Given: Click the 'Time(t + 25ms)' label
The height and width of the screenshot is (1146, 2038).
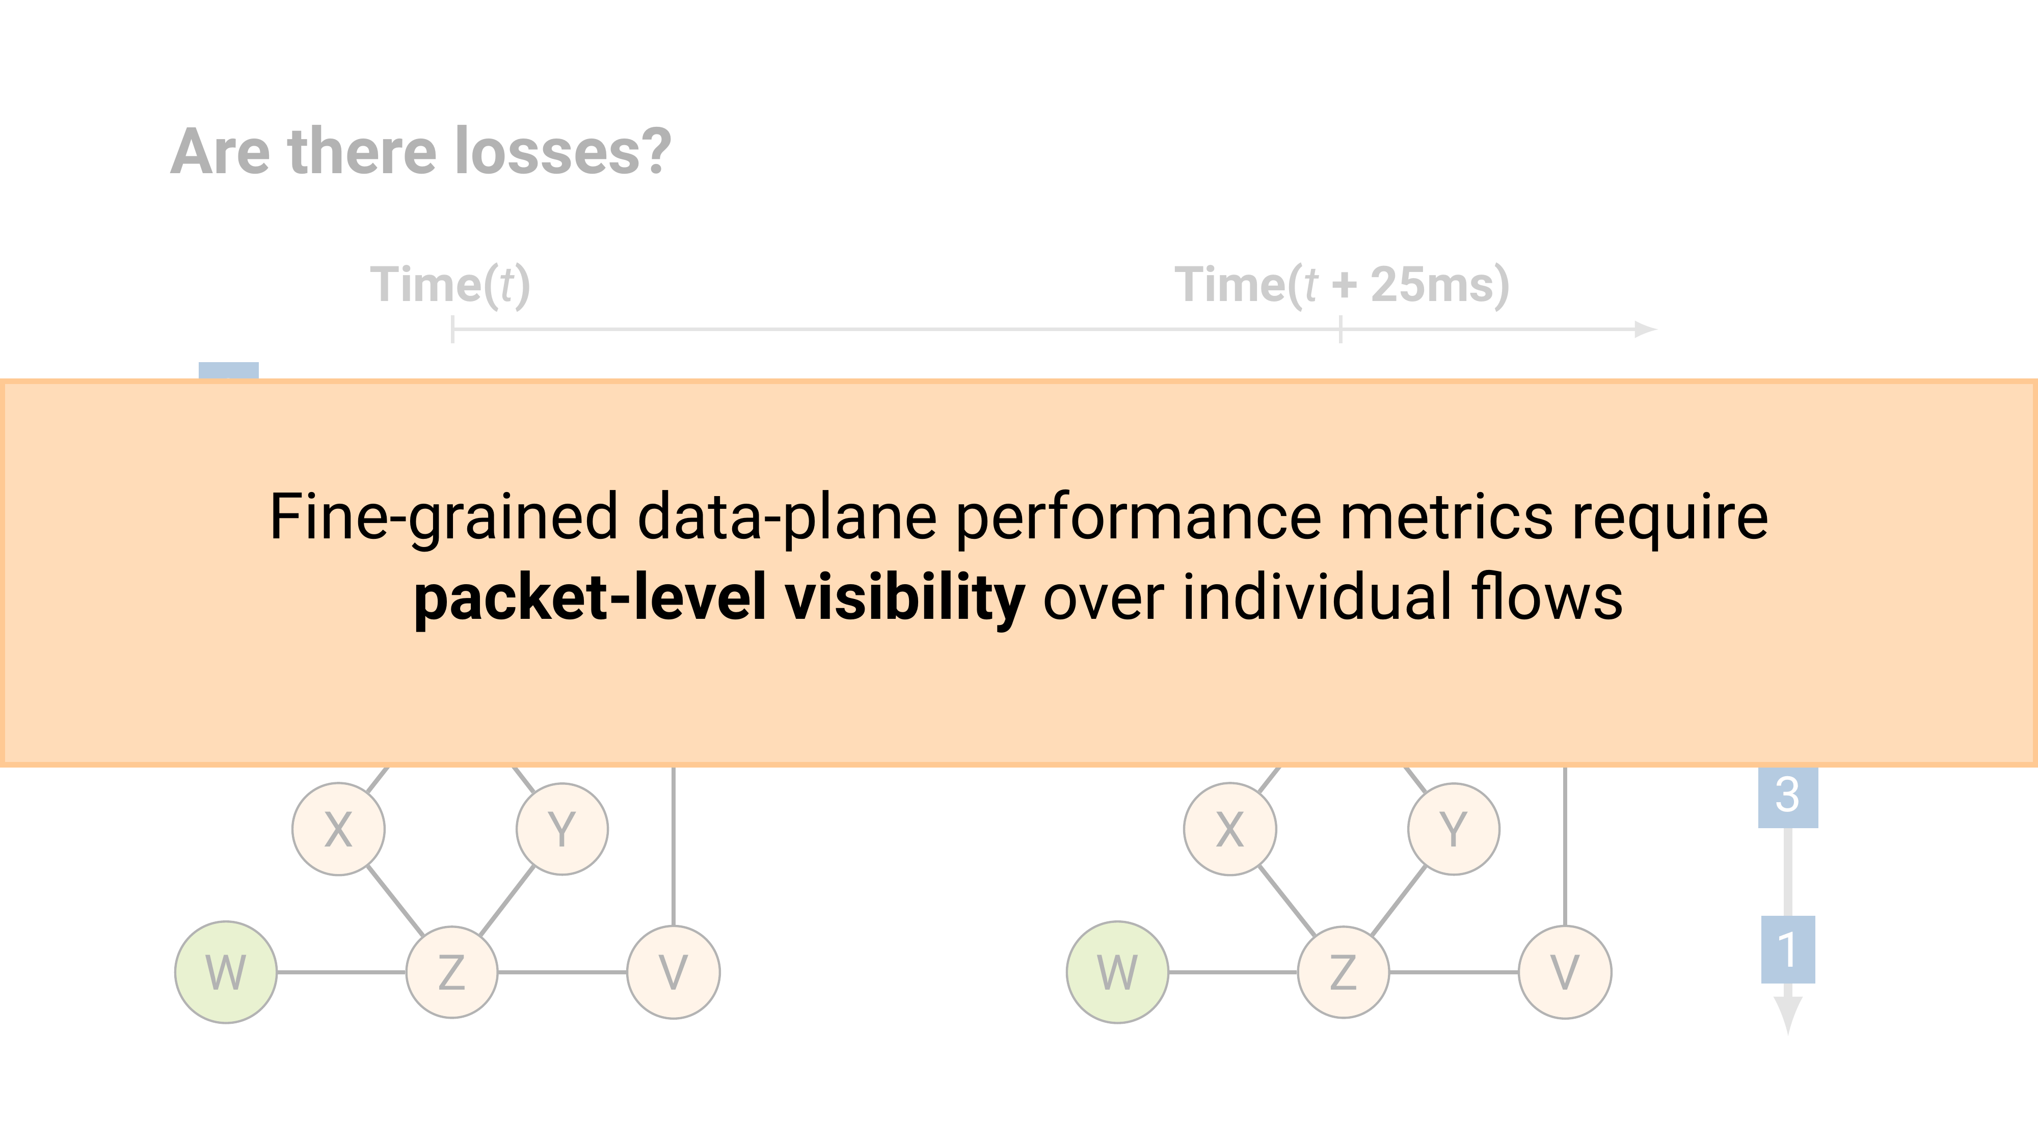Looking at the screenshot, I should [x=1342, y=285].
